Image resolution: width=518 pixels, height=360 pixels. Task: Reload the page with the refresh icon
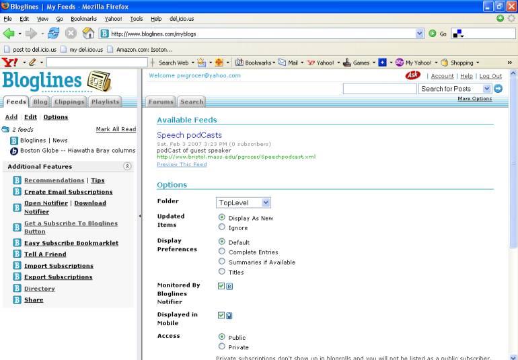[x=53, y=33]
